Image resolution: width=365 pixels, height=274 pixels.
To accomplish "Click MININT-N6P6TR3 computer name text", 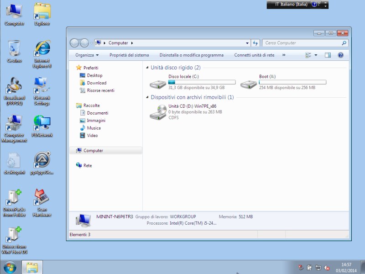I will pos(115,216).
